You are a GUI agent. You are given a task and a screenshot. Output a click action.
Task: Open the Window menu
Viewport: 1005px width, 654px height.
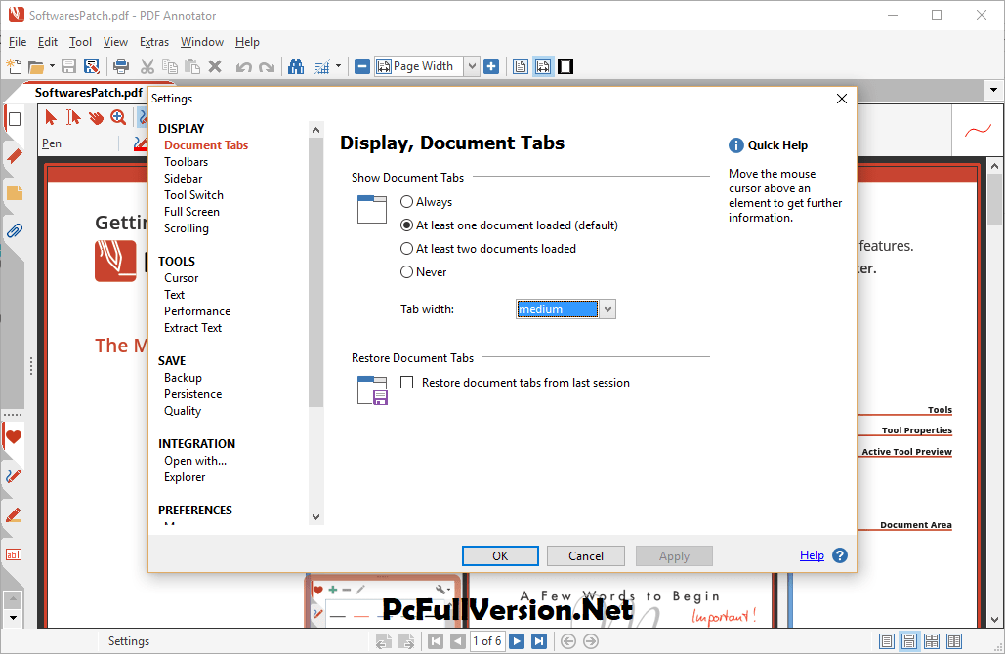(x=202, y=42)
